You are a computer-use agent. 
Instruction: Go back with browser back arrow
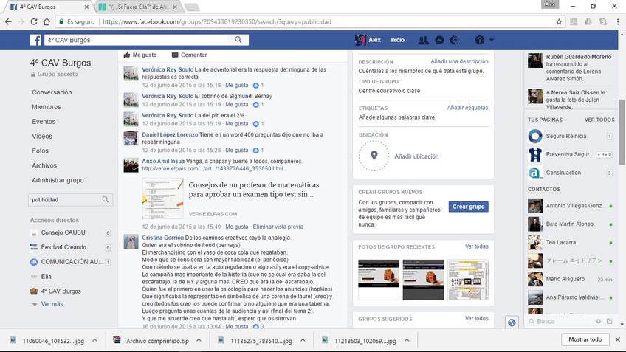pos(8,22)
